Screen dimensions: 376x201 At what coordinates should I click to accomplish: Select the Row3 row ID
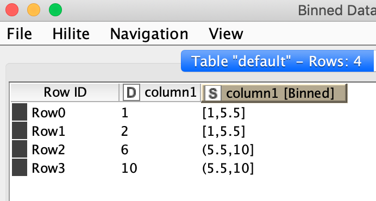click(48, 168)
